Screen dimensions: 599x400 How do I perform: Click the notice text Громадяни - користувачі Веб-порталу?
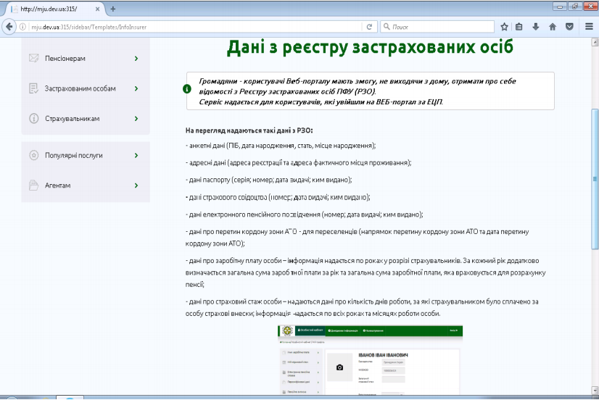(x=358, y=91)
